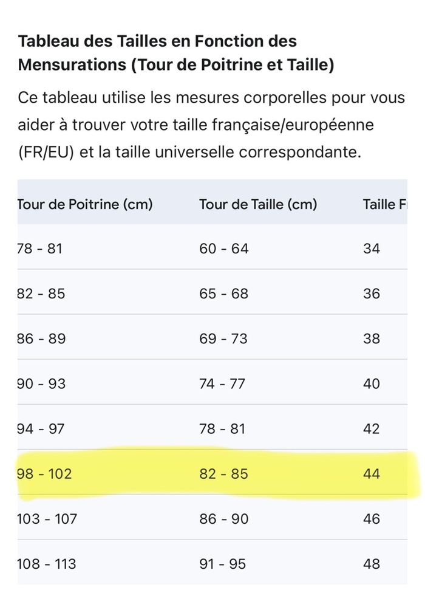Select size 42 in the table
The image size is (425, 590).
(x=372, y=428)
